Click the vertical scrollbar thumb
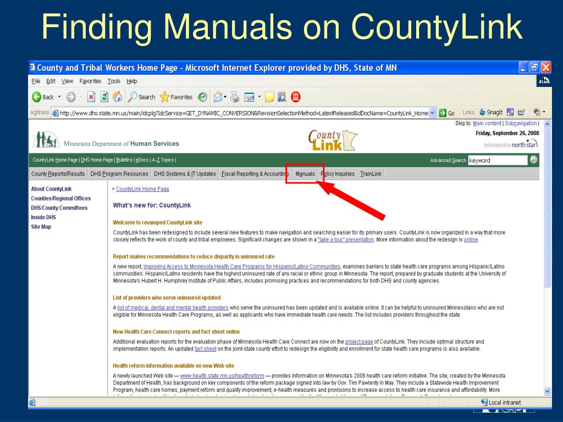The height and width of the screenshot is (422, 563). pos(547,208)
